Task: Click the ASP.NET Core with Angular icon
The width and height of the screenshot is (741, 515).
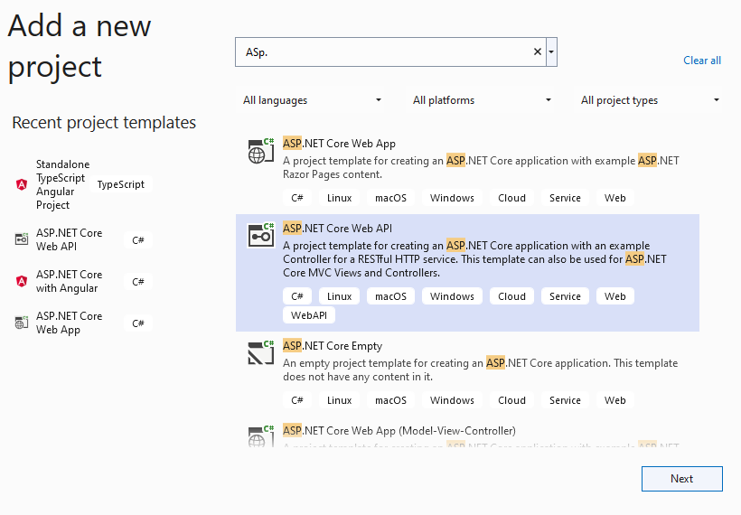Action: pyautogui.click(x=22, y=281)
